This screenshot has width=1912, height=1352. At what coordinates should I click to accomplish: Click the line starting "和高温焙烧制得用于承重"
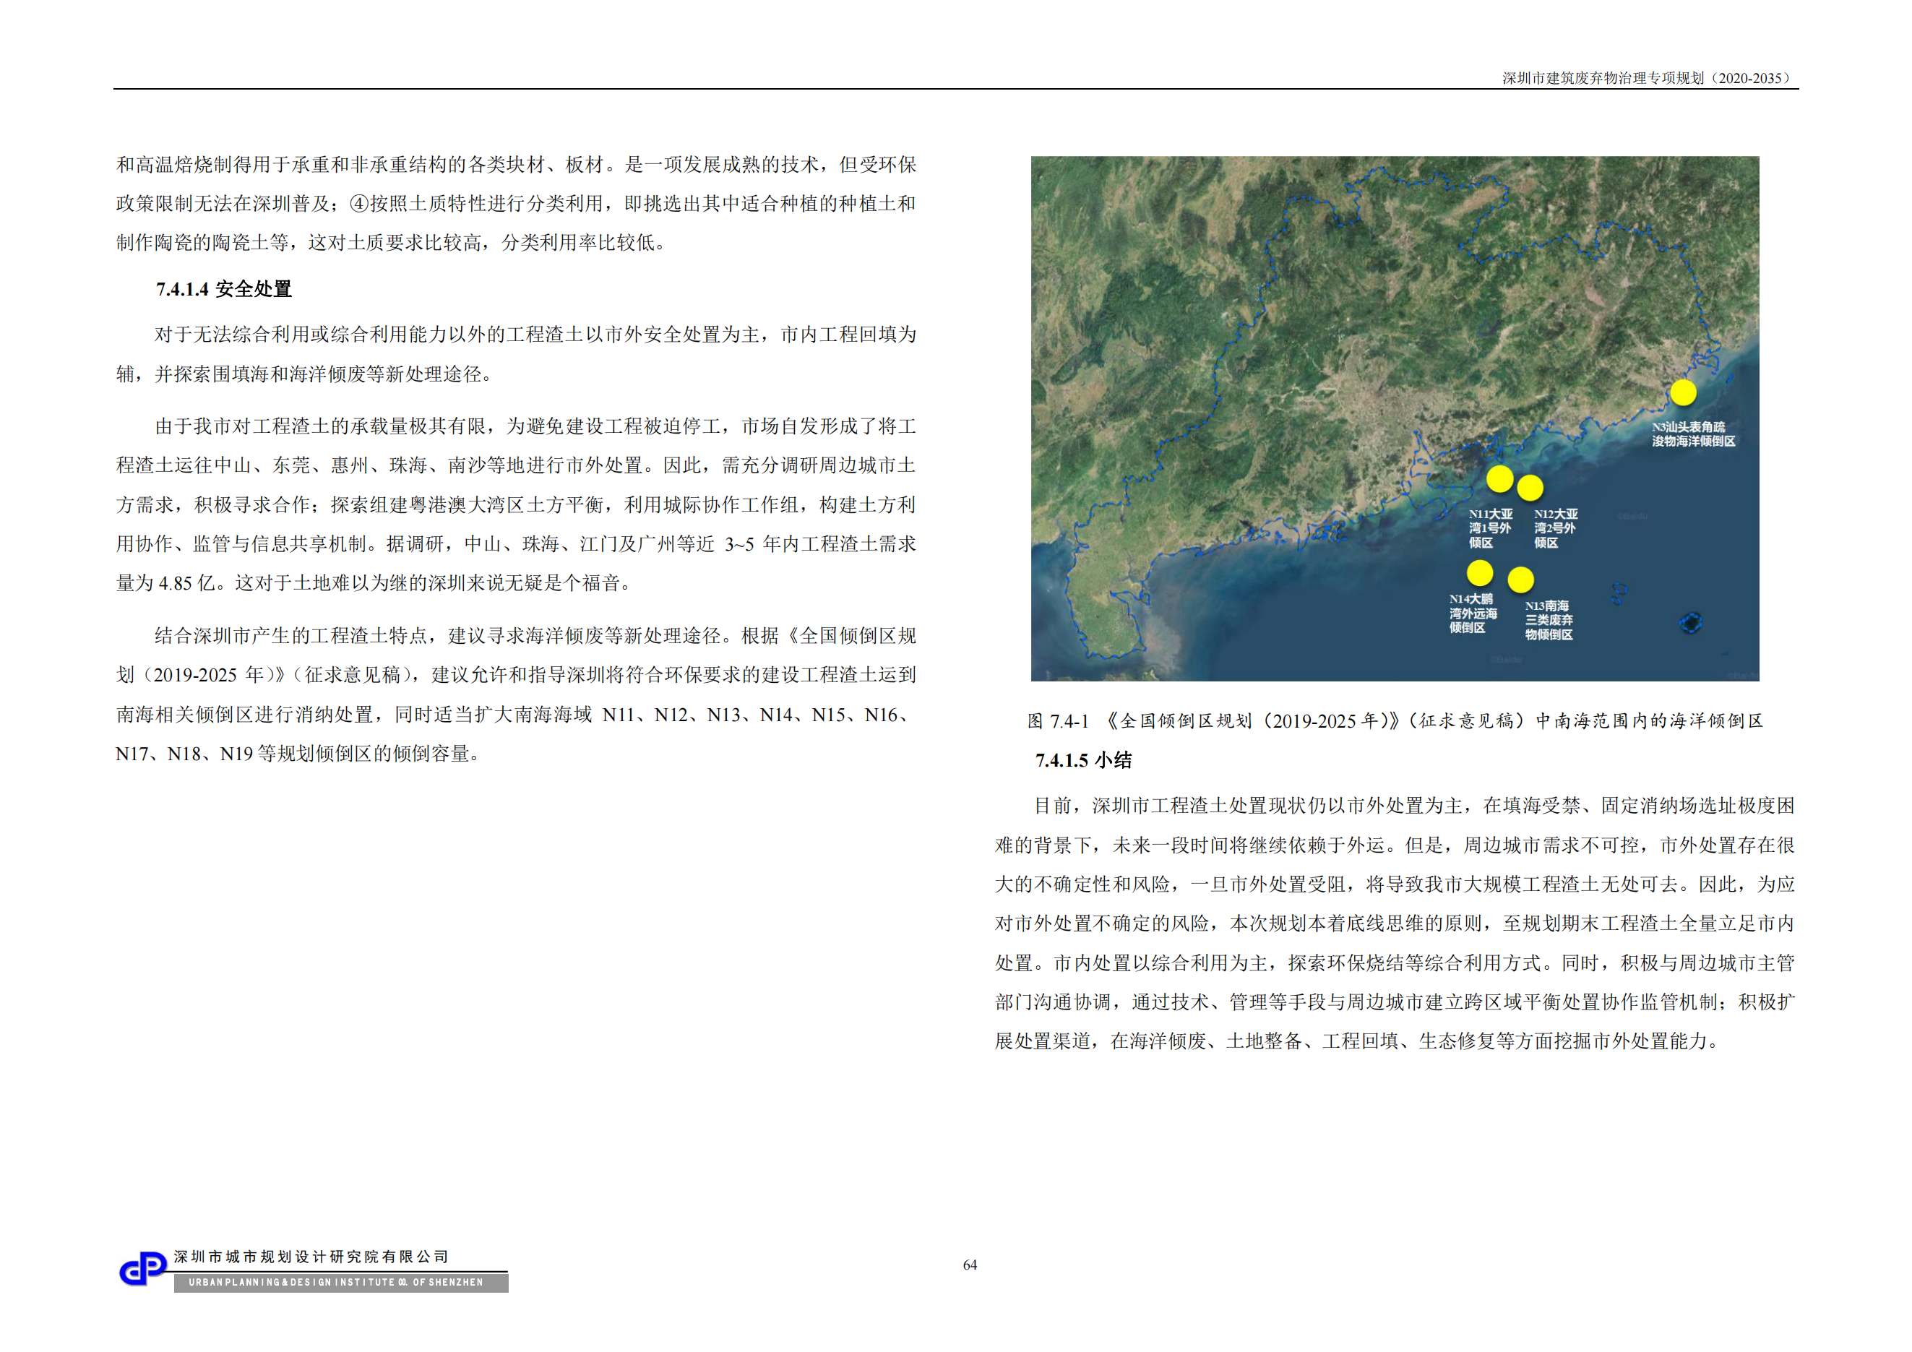click(x=515, y=165)
